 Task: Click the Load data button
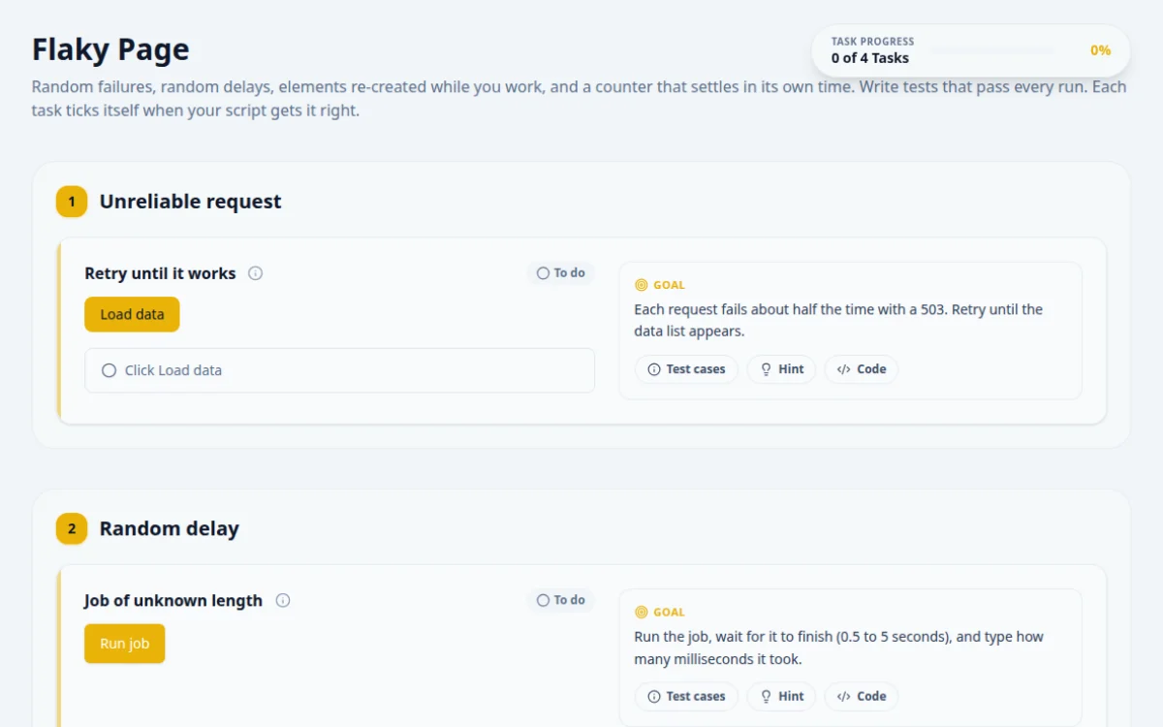tap(132, 314)
